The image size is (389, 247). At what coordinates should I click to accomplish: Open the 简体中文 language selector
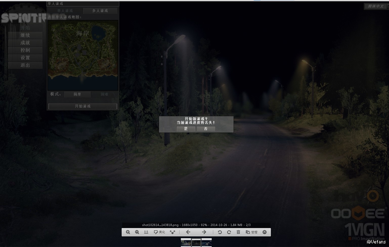pyautogui.click(x=376, y=6)
